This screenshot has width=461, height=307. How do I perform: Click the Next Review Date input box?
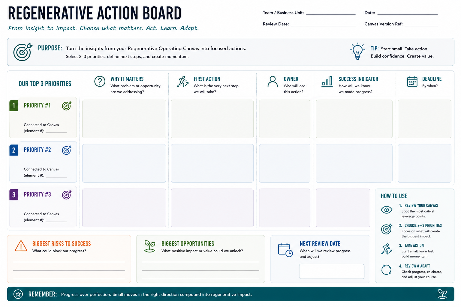(x=332, y=271)
